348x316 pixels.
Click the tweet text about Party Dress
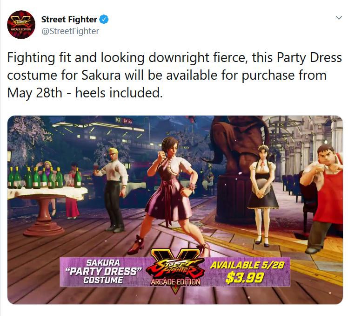pyautogui.click(x=174, y=75)
